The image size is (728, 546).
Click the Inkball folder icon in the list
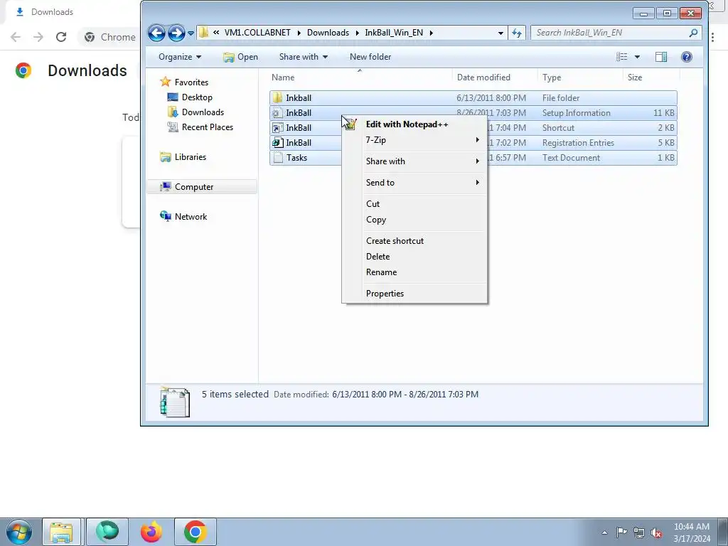click(278, 98)
